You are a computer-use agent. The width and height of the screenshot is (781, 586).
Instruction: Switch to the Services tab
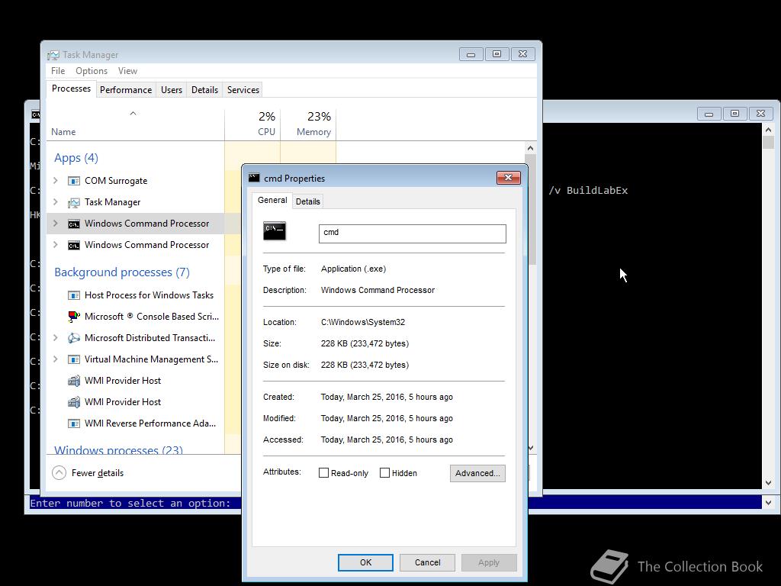point(243,90)
